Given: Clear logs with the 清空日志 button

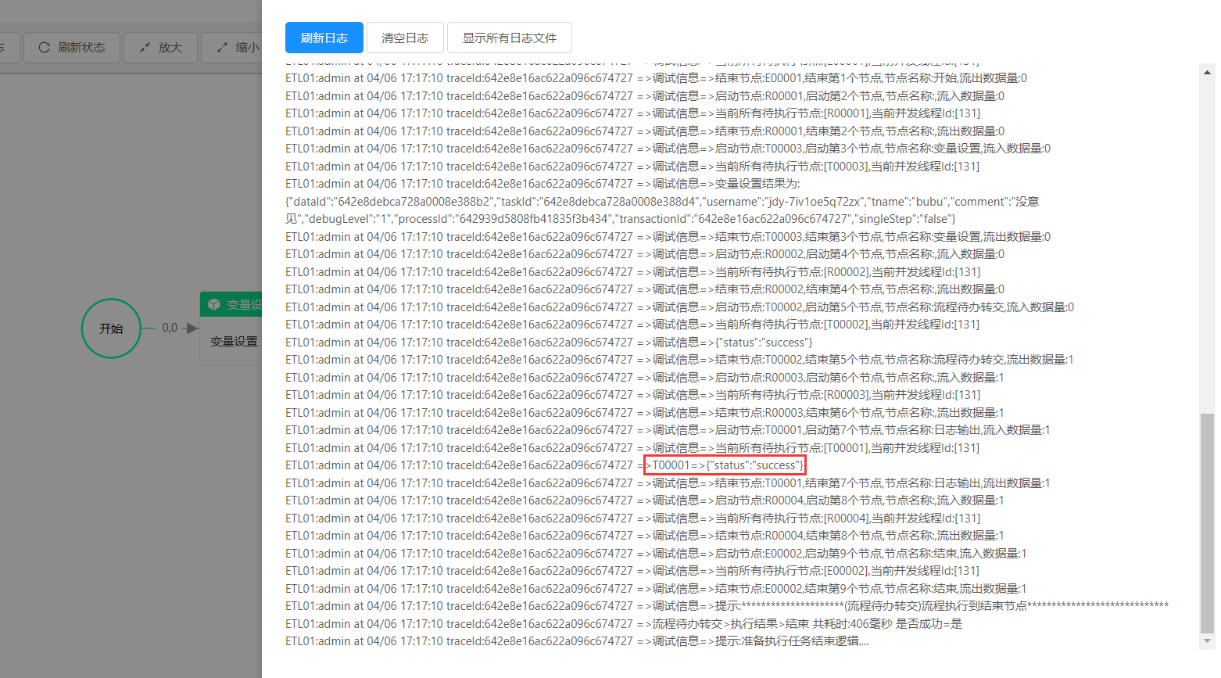Looking at the screenshot, I should click(x=405, y=38).
